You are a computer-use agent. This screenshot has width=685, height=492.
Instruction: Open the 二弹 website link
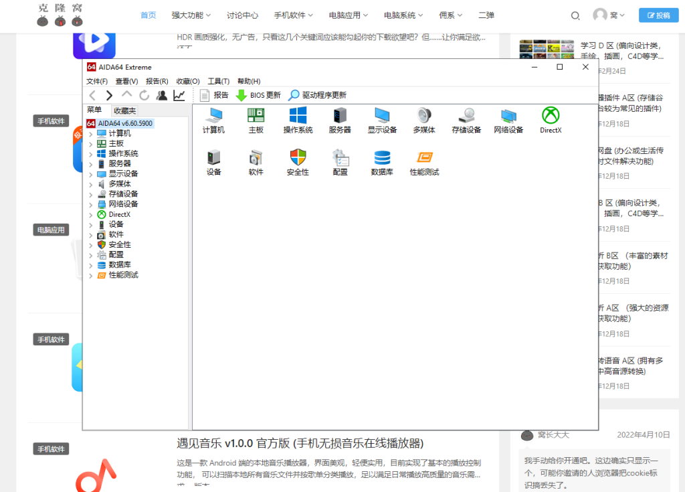coord(486,15)
